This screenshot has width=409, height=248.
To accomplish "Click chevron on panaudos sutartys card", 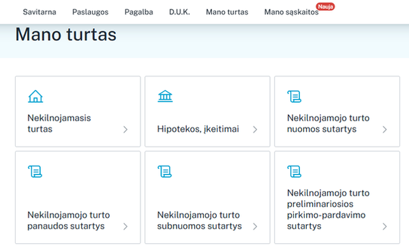I will tap(125, 226).
